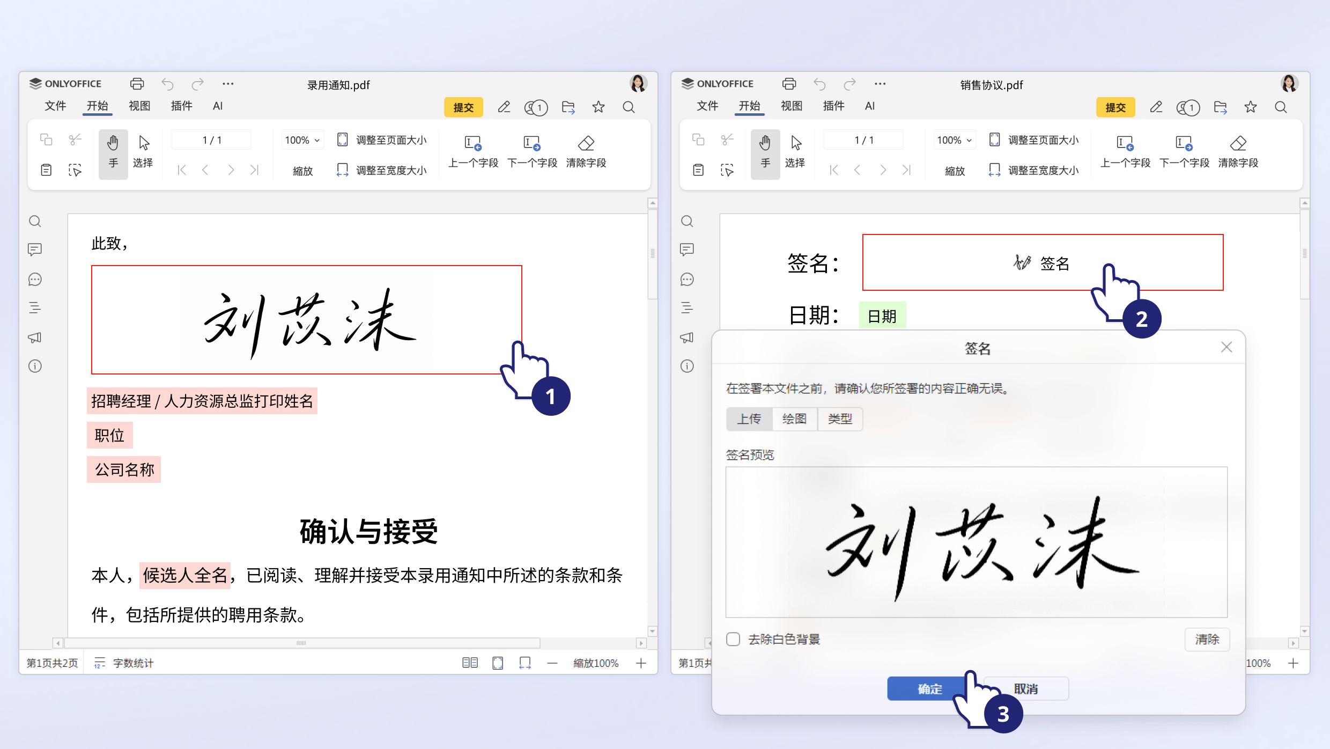Redo action in 录用通知.pdf window

pos(198,84)
